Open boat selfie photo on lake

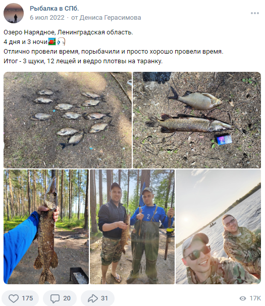218,227
